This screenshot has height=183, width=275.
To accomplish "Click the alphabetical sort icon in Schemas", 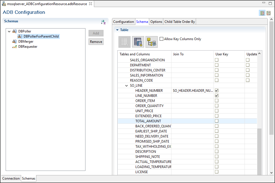I will pos(103,22).
